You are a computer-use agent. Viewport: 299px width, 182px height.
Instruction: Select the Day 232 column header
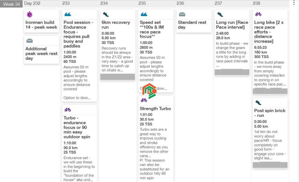point(32,3)
